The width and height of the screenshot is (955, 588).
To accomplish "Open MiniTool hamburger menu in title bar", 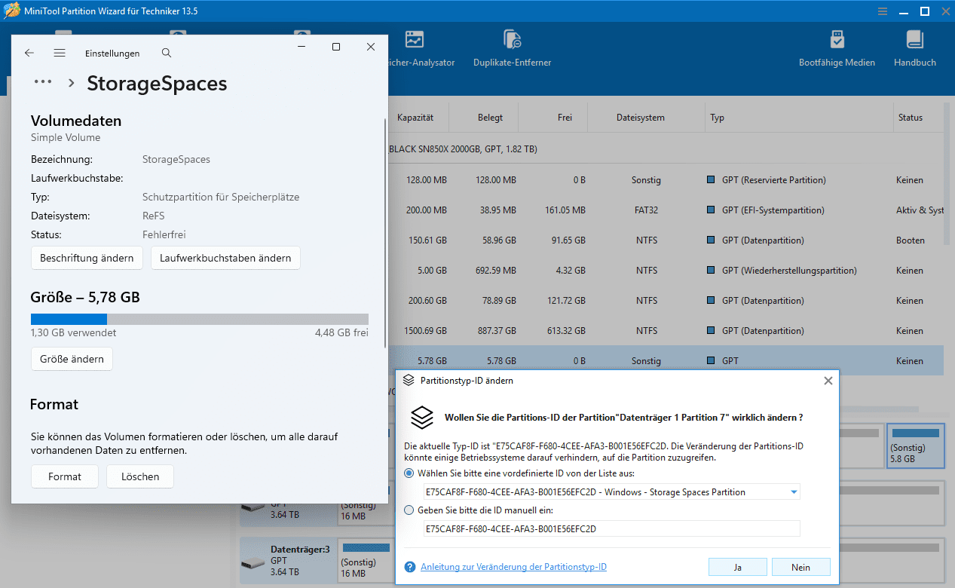I will (x=883, y=11).
